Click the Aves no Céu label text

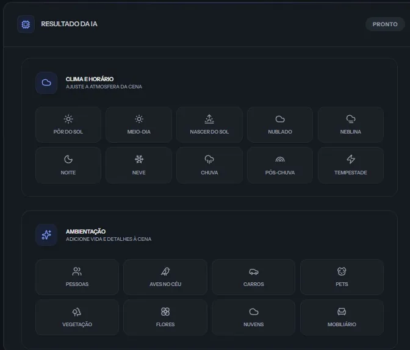tap(165, 284)
